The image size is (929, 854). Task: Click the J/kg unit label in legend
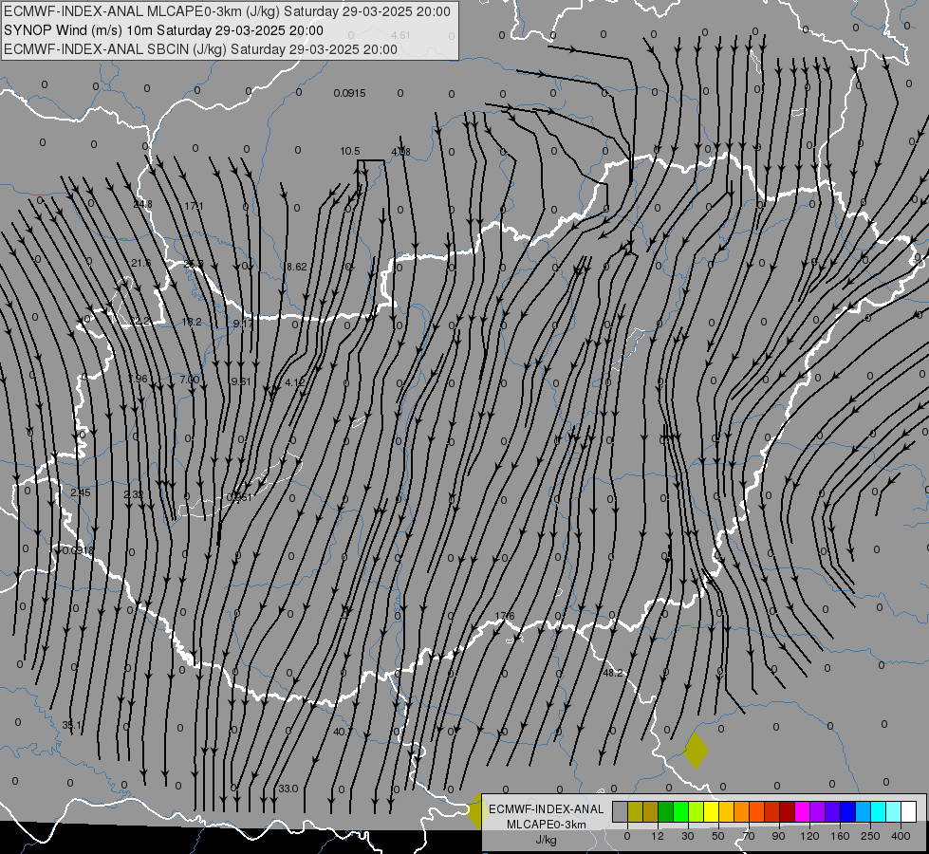546,840
